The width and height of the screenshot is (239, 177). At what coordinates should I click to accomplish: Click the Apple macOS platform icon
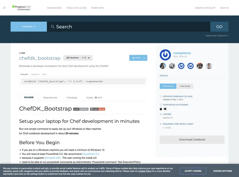[161, 109]
